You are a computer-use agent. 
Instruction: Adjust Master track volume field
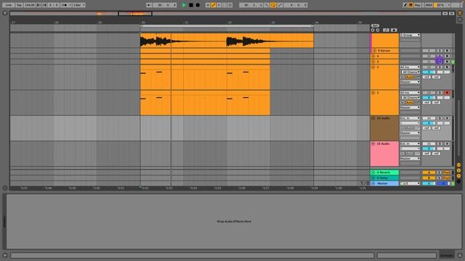pos(429,183)
